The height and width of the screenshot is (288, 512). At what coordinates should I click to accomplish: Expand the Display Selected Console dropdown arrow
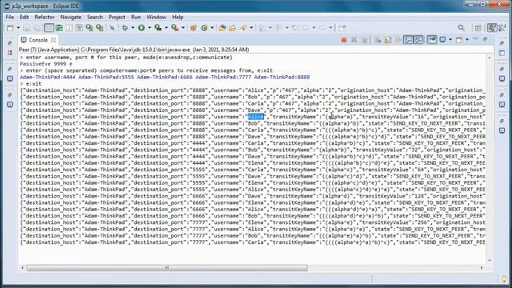450,40
